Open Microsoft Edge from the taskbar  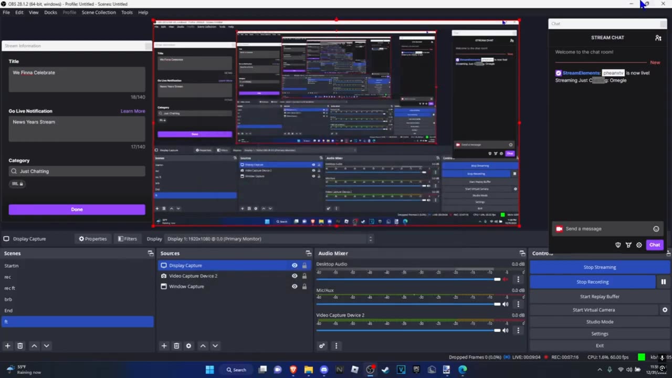pyautogui.click(x=463, y=370)
